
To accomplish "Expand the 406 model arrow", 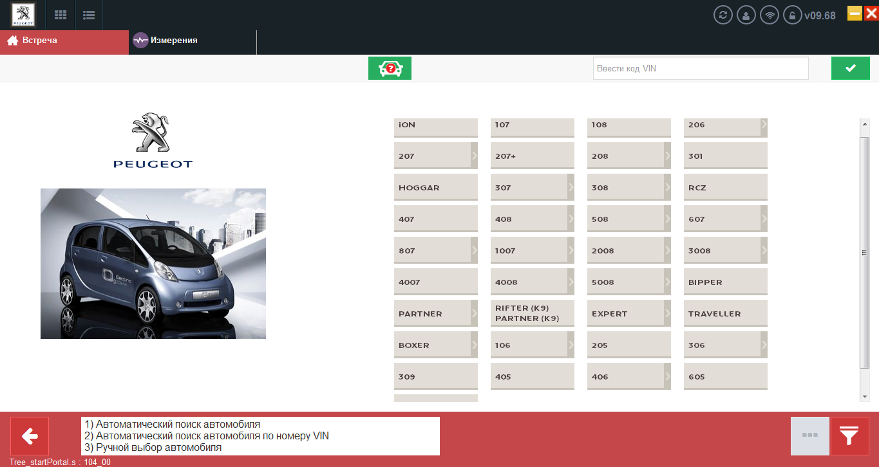I will pyautogui.click(x=668, y=376).
